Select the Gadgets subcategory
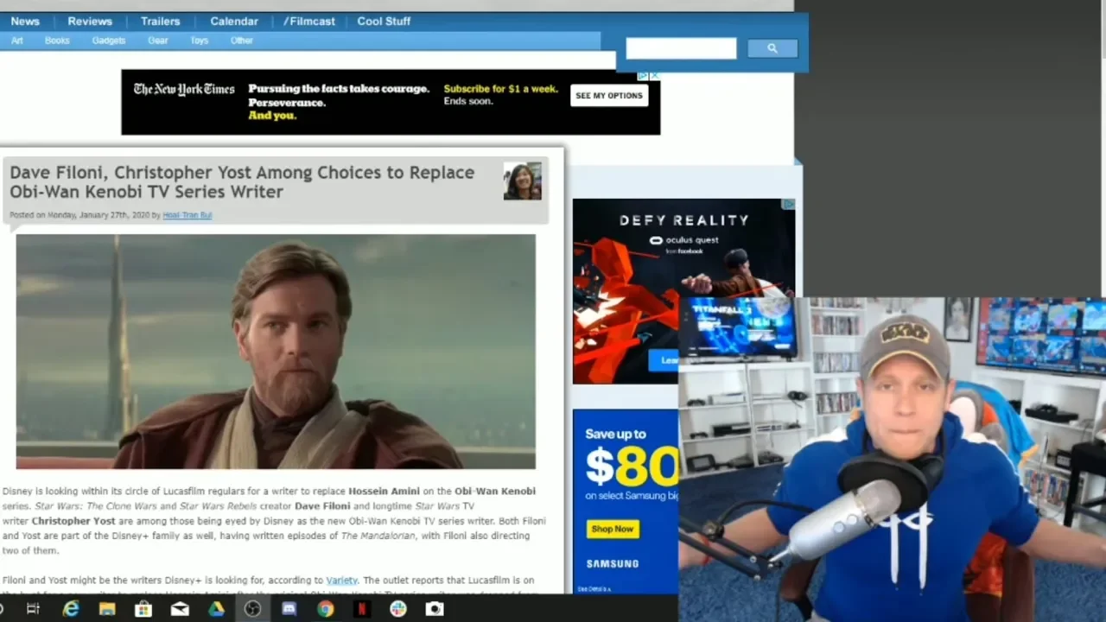 (x=109, y=41)
